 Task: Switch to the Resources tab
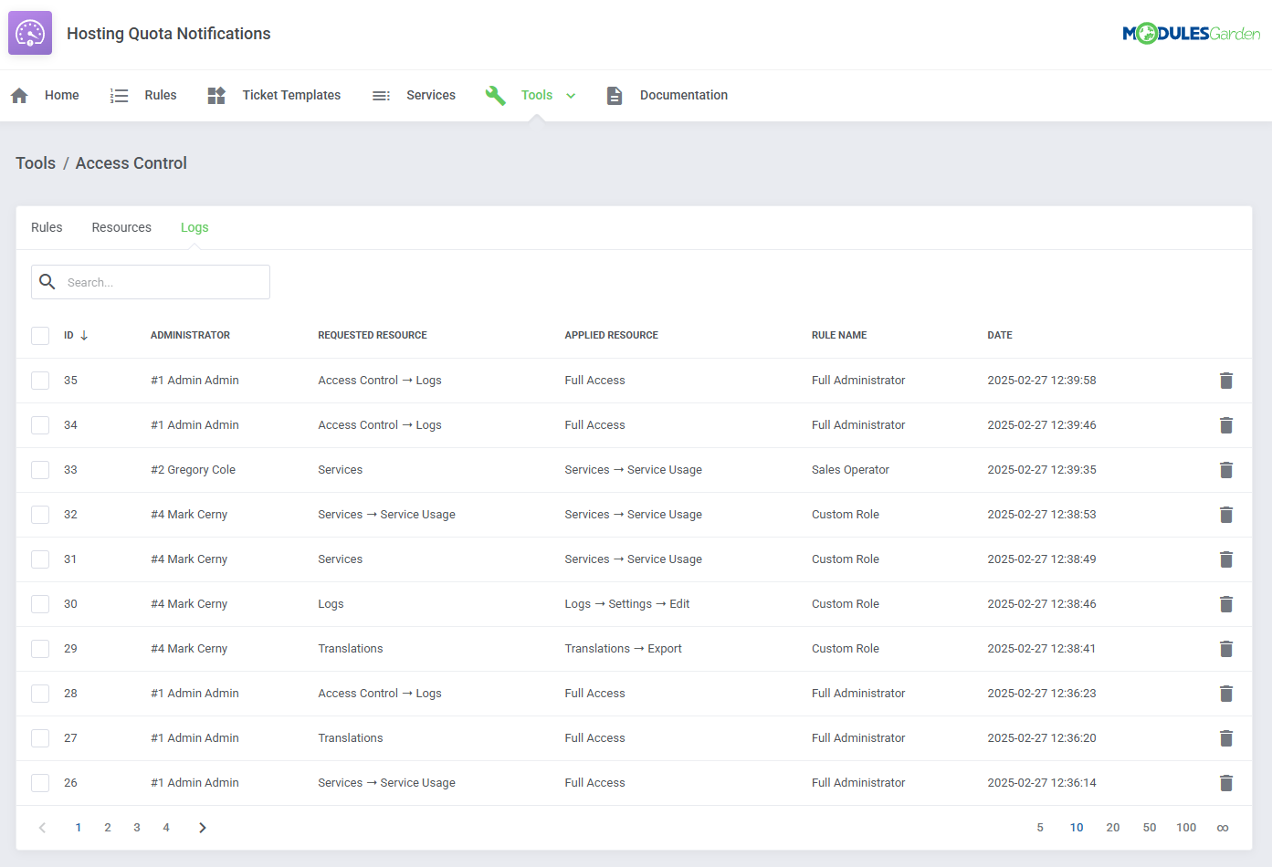[121, 227]
